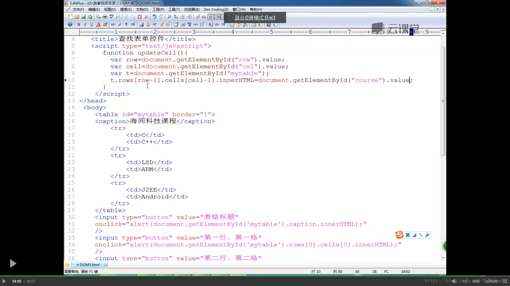Open the Browser globe icon
This screenshot has width=510, height=286.
70,24
